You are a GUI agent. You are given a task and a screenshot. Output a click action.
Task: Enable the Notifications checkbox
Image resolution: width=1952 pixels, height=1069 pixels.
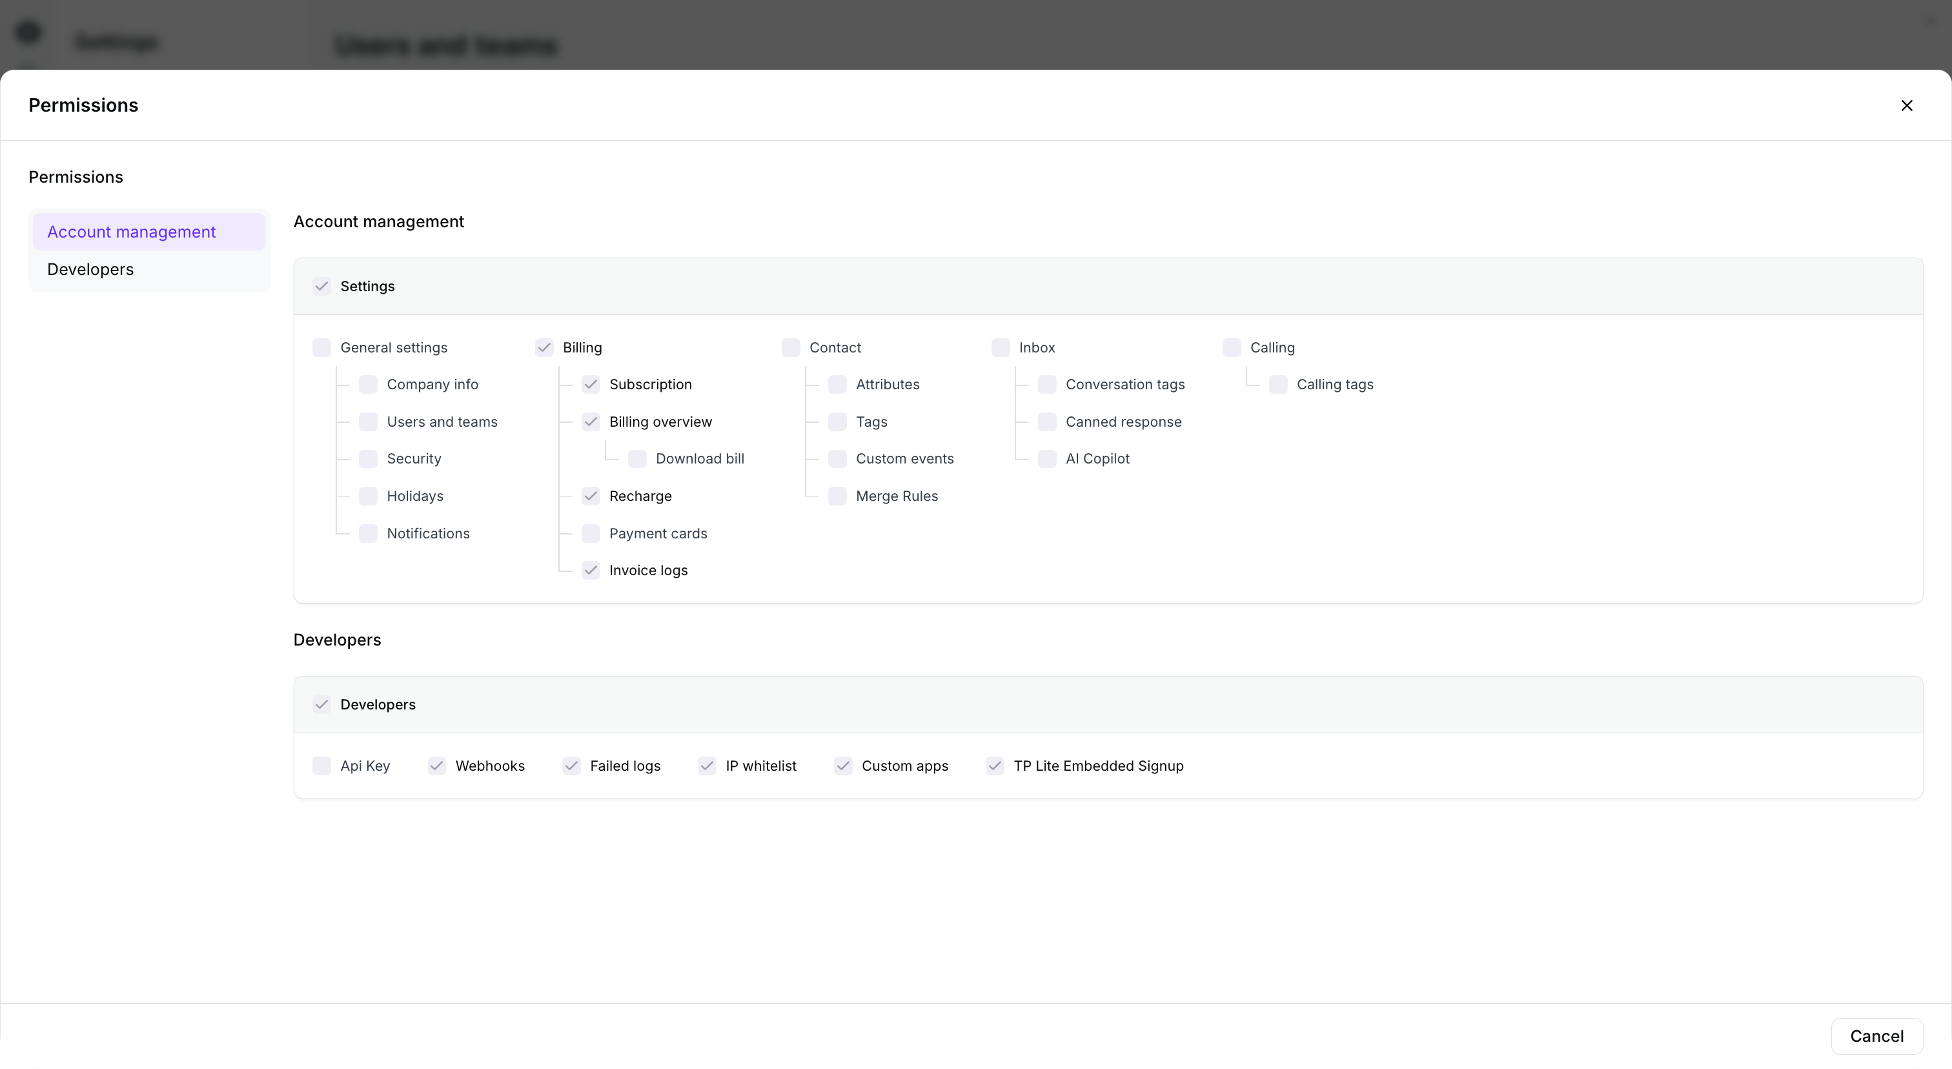[x=369, y=533]
